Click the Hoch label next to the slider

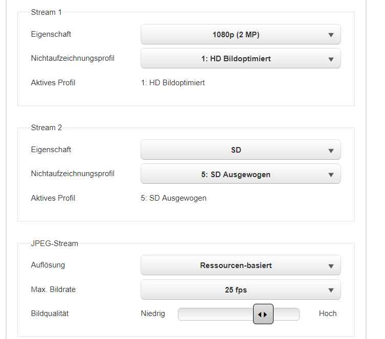pos(328,313)
